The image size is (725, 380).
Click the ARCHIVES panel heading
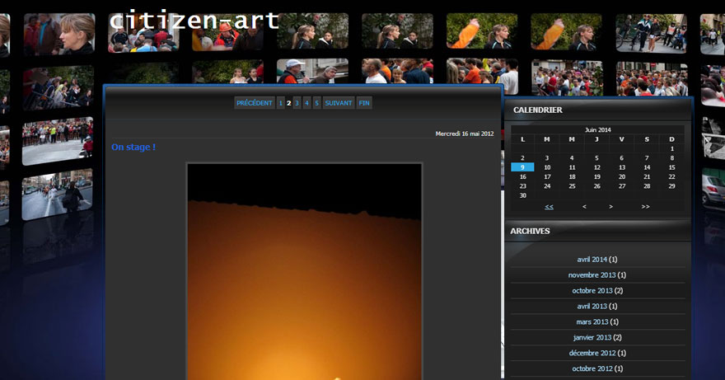click(530, 231)
